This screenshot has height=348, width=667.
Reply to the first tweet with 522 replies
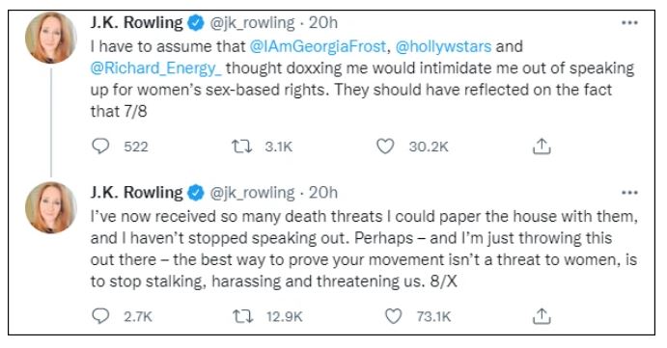point(100,147)
